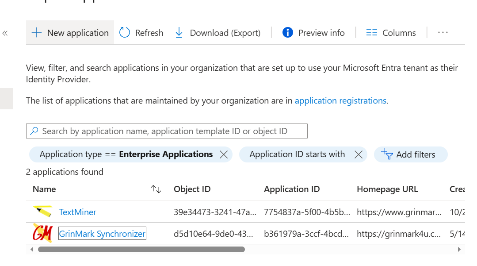Follow the application registrations link
Screen dimensions: 477x266
coord(340,100)
